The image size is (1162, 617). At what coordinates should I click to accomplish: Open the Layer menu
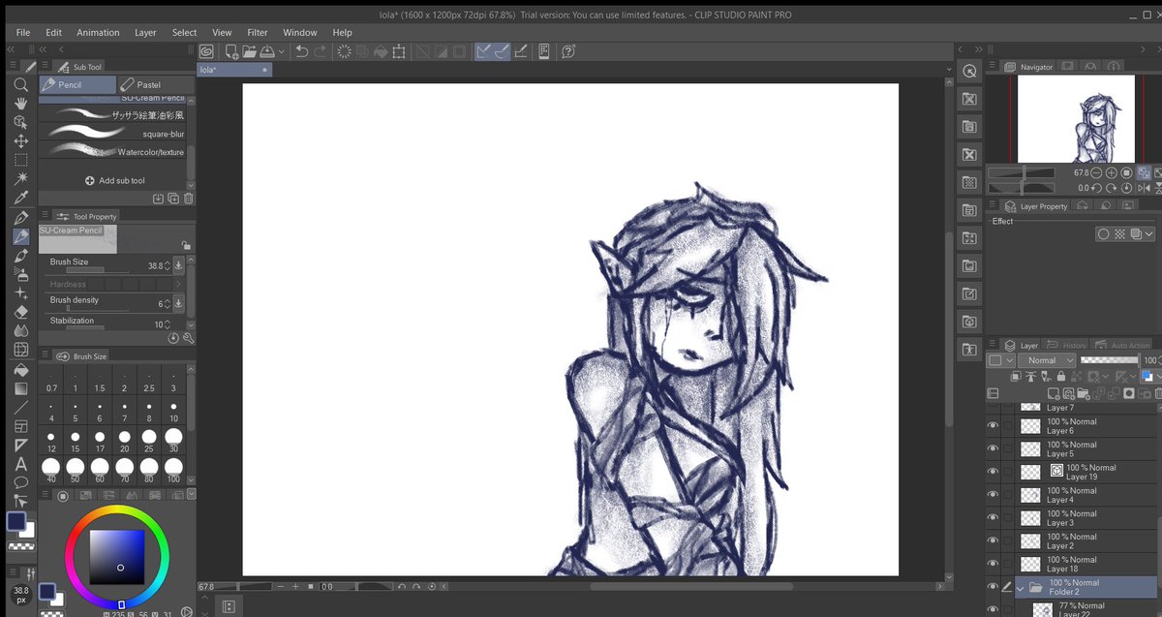(145, 32)
